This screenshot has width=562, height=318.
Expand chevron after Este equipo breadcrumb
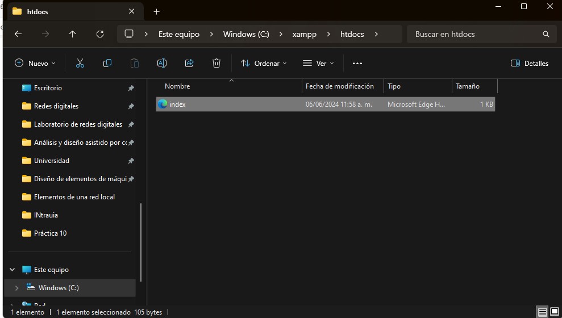211,34
